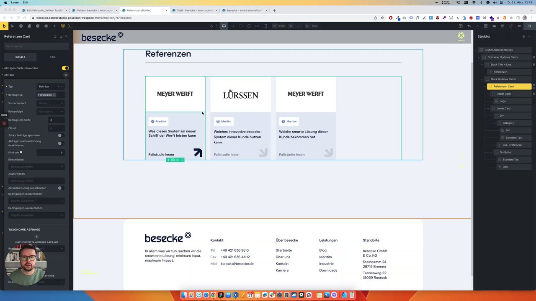
Task: Click the yellow menu icon in the site header
Action: coord(461,36)
